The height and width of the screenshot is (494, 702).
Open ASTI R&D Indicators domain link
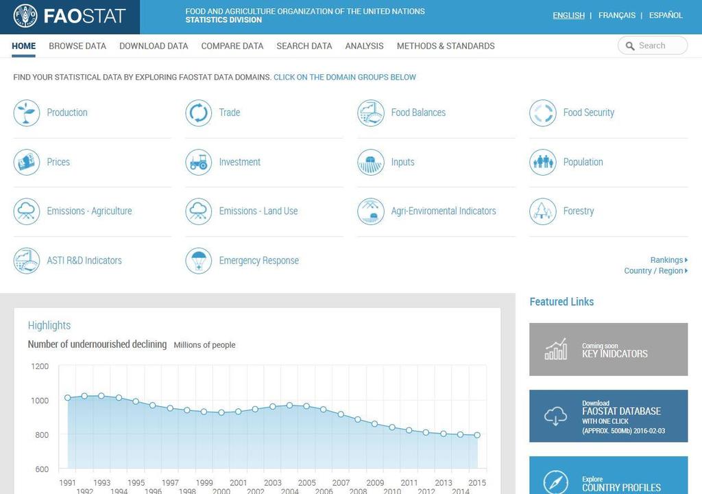coord(84,260)
